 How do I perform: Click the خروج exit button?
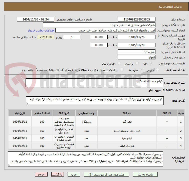[41, 175]
